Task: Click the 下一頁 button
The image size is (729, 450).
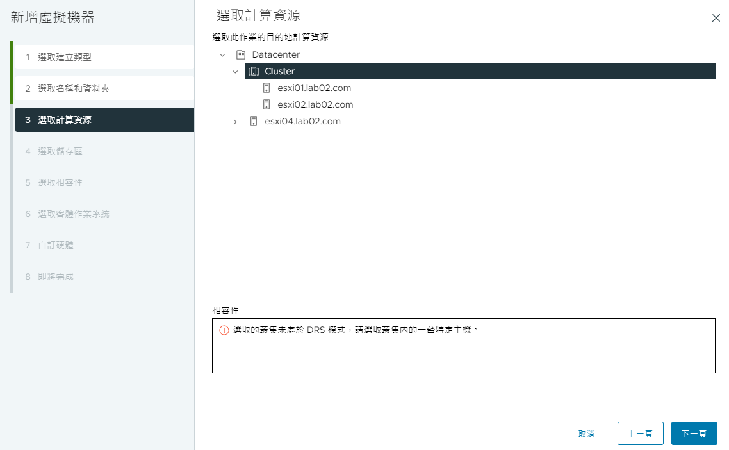Action: click(x=694, y=433)
